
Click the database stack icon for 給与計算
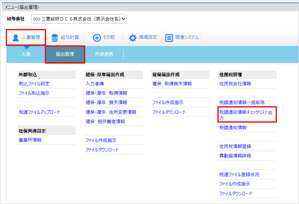pos(55,38)
